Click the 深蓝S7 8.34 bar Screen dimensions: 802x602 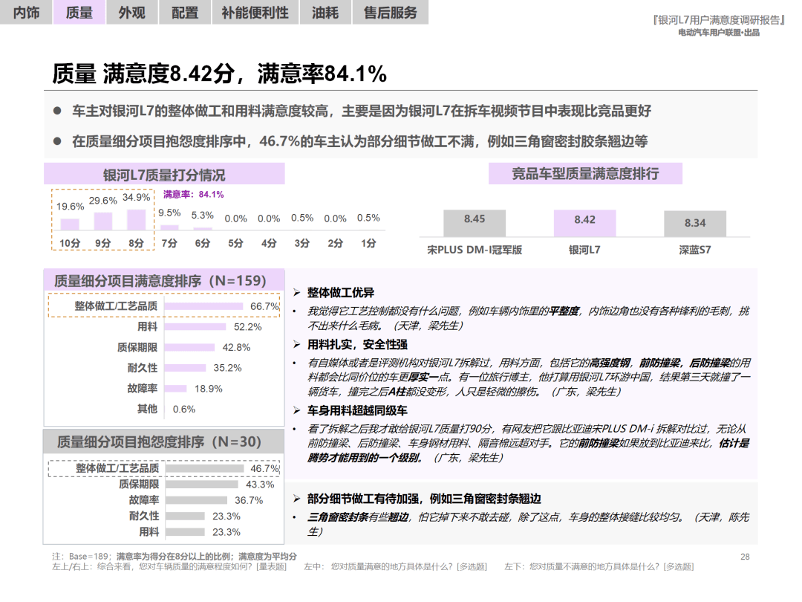(x=695, y=224)
